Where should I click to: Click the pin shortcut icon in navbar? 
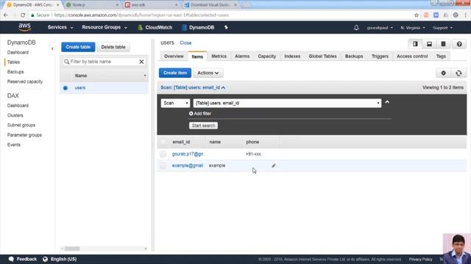pyautogui.click(x=226, y=27)
